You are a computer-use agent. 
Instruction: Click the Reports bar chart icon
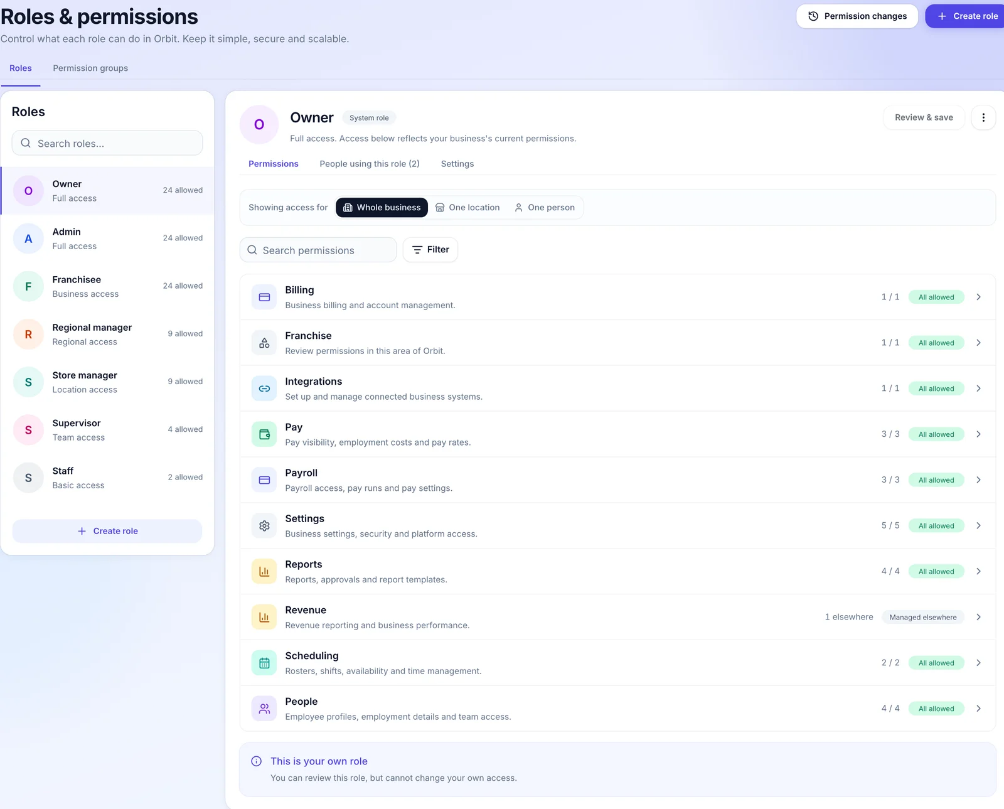tap(264, 572)
